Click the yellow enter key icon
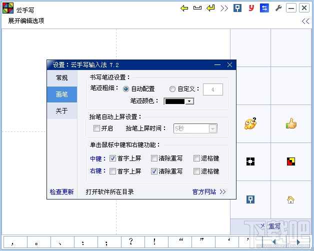Image resolution: width=314 pixels, height=251 pixels. click(210, 8)
